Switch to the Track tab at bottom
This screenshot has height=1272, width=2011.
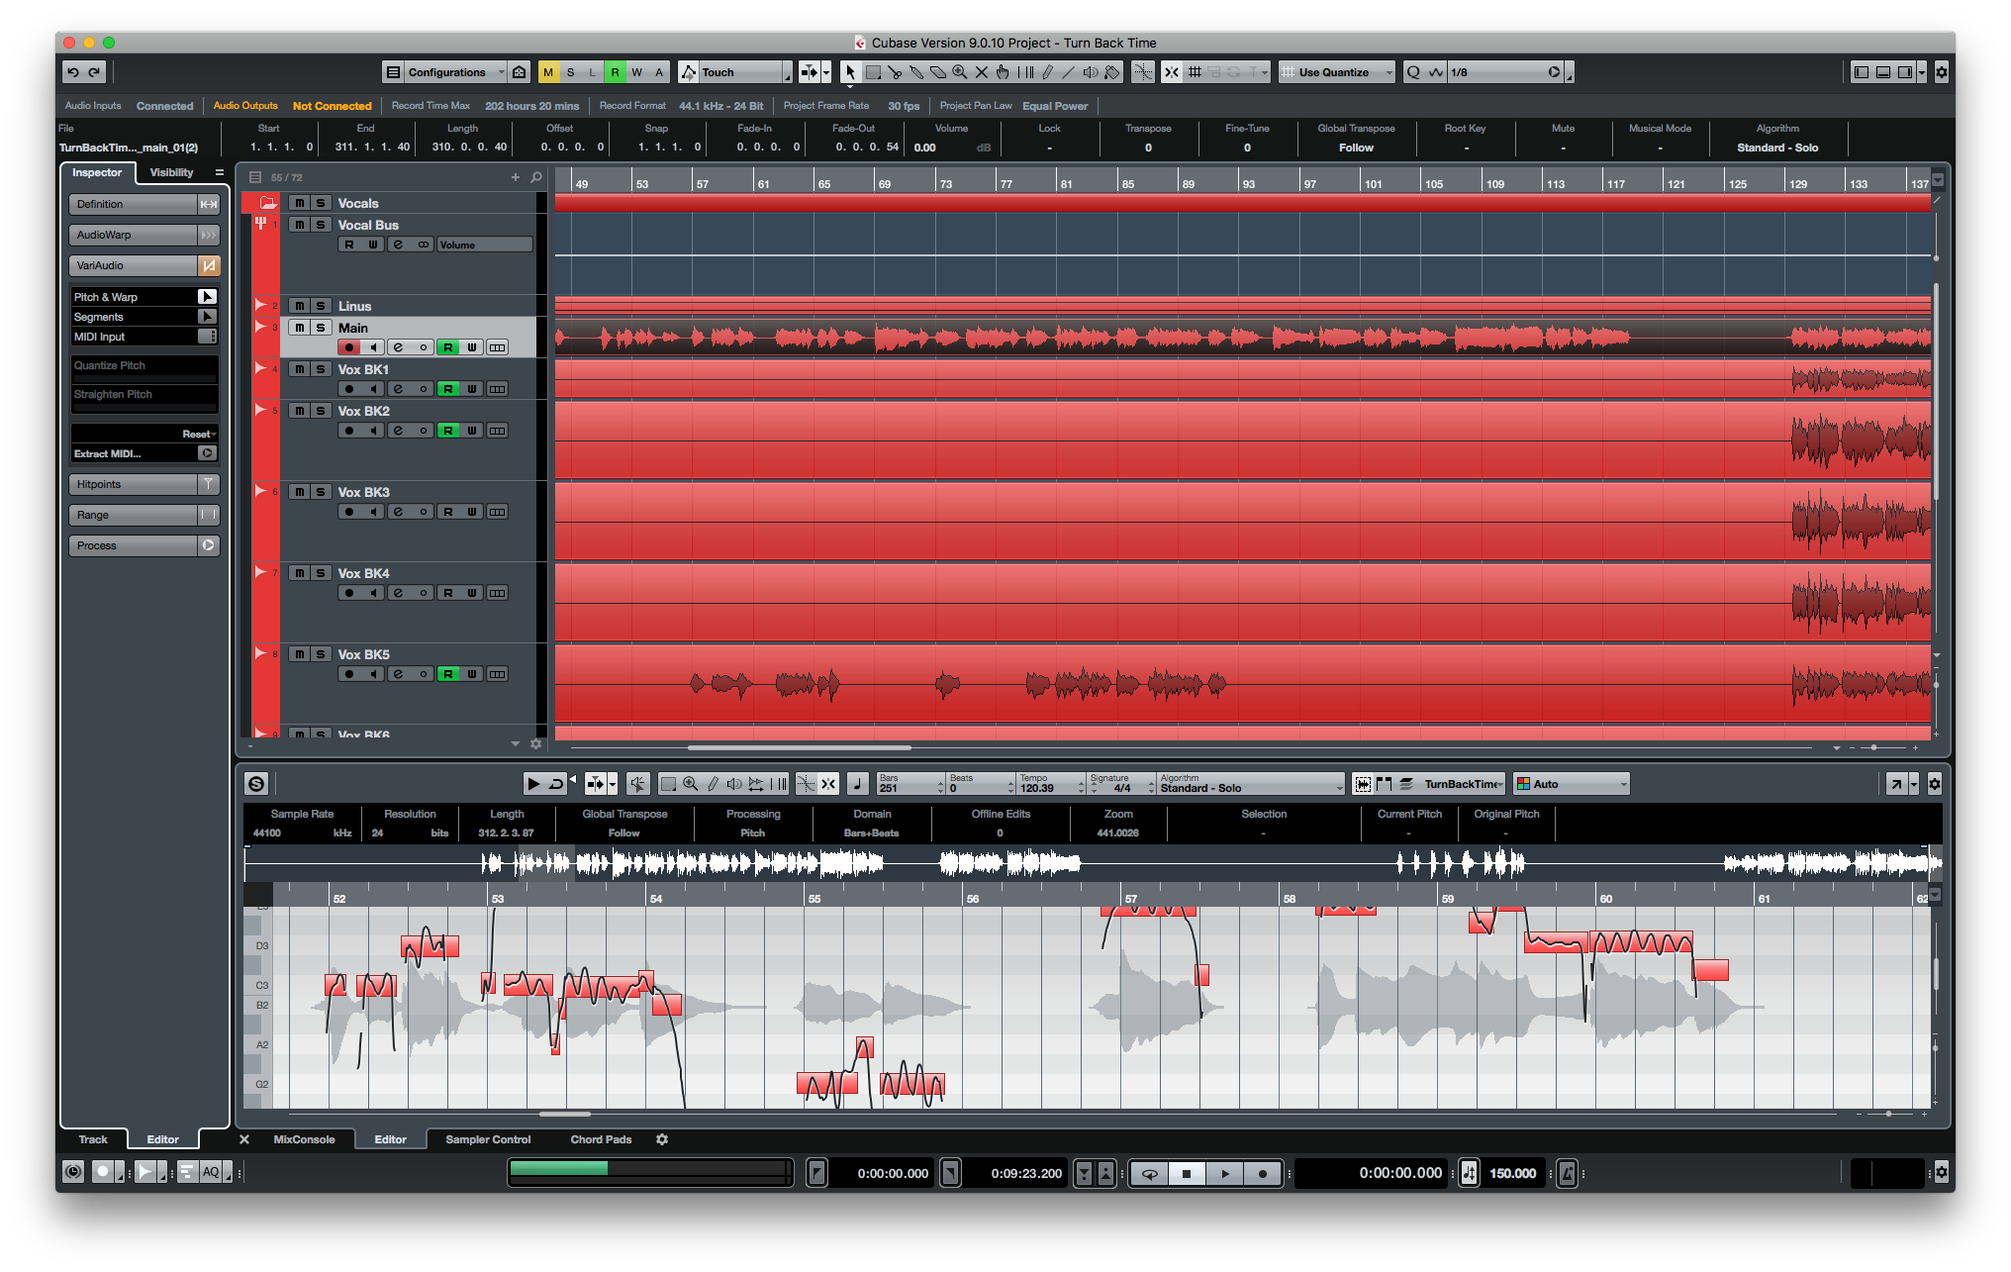click(x=93, y=1139)
